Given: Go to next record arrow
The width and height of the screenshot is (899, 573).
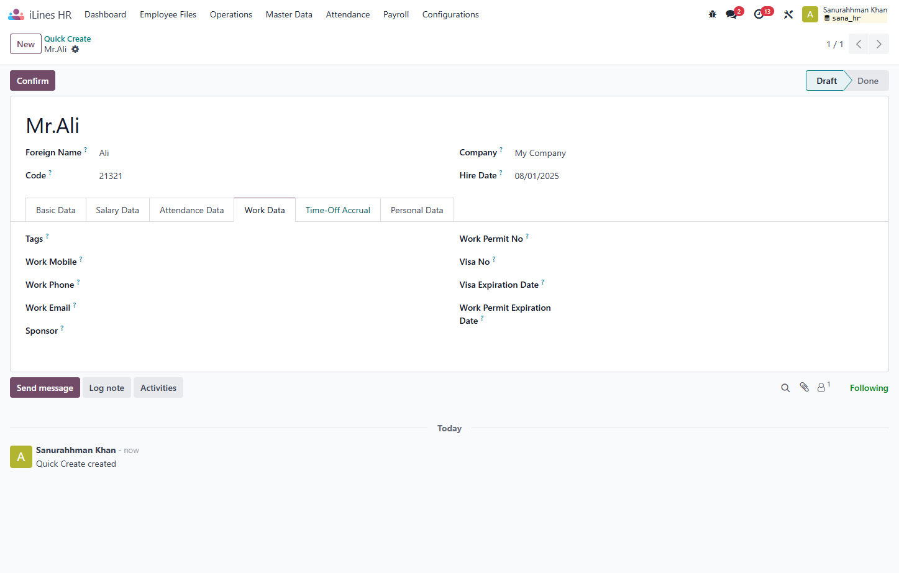Looking at the screenshot, I should pyautogui.click(x=879, y=44).
